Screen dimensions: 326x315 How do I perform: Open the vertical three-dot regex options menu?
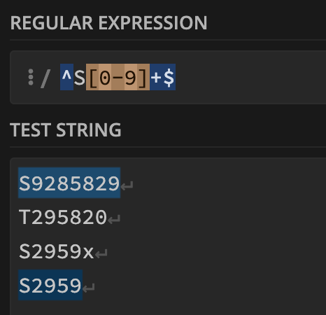[31, 77]
